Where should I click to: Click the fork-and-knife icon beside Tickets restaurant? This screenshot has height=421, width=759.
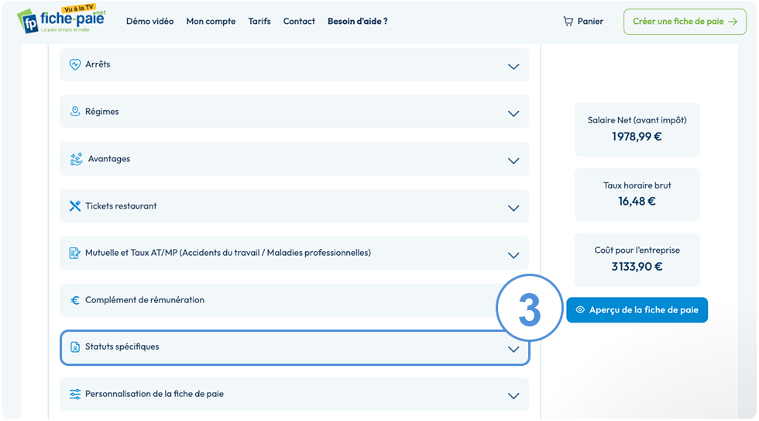click(x=75, y=206)
